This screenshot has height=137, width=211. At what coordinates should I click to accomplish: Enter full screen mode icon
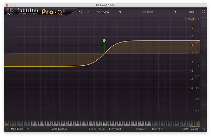click(x=203, y=12)
